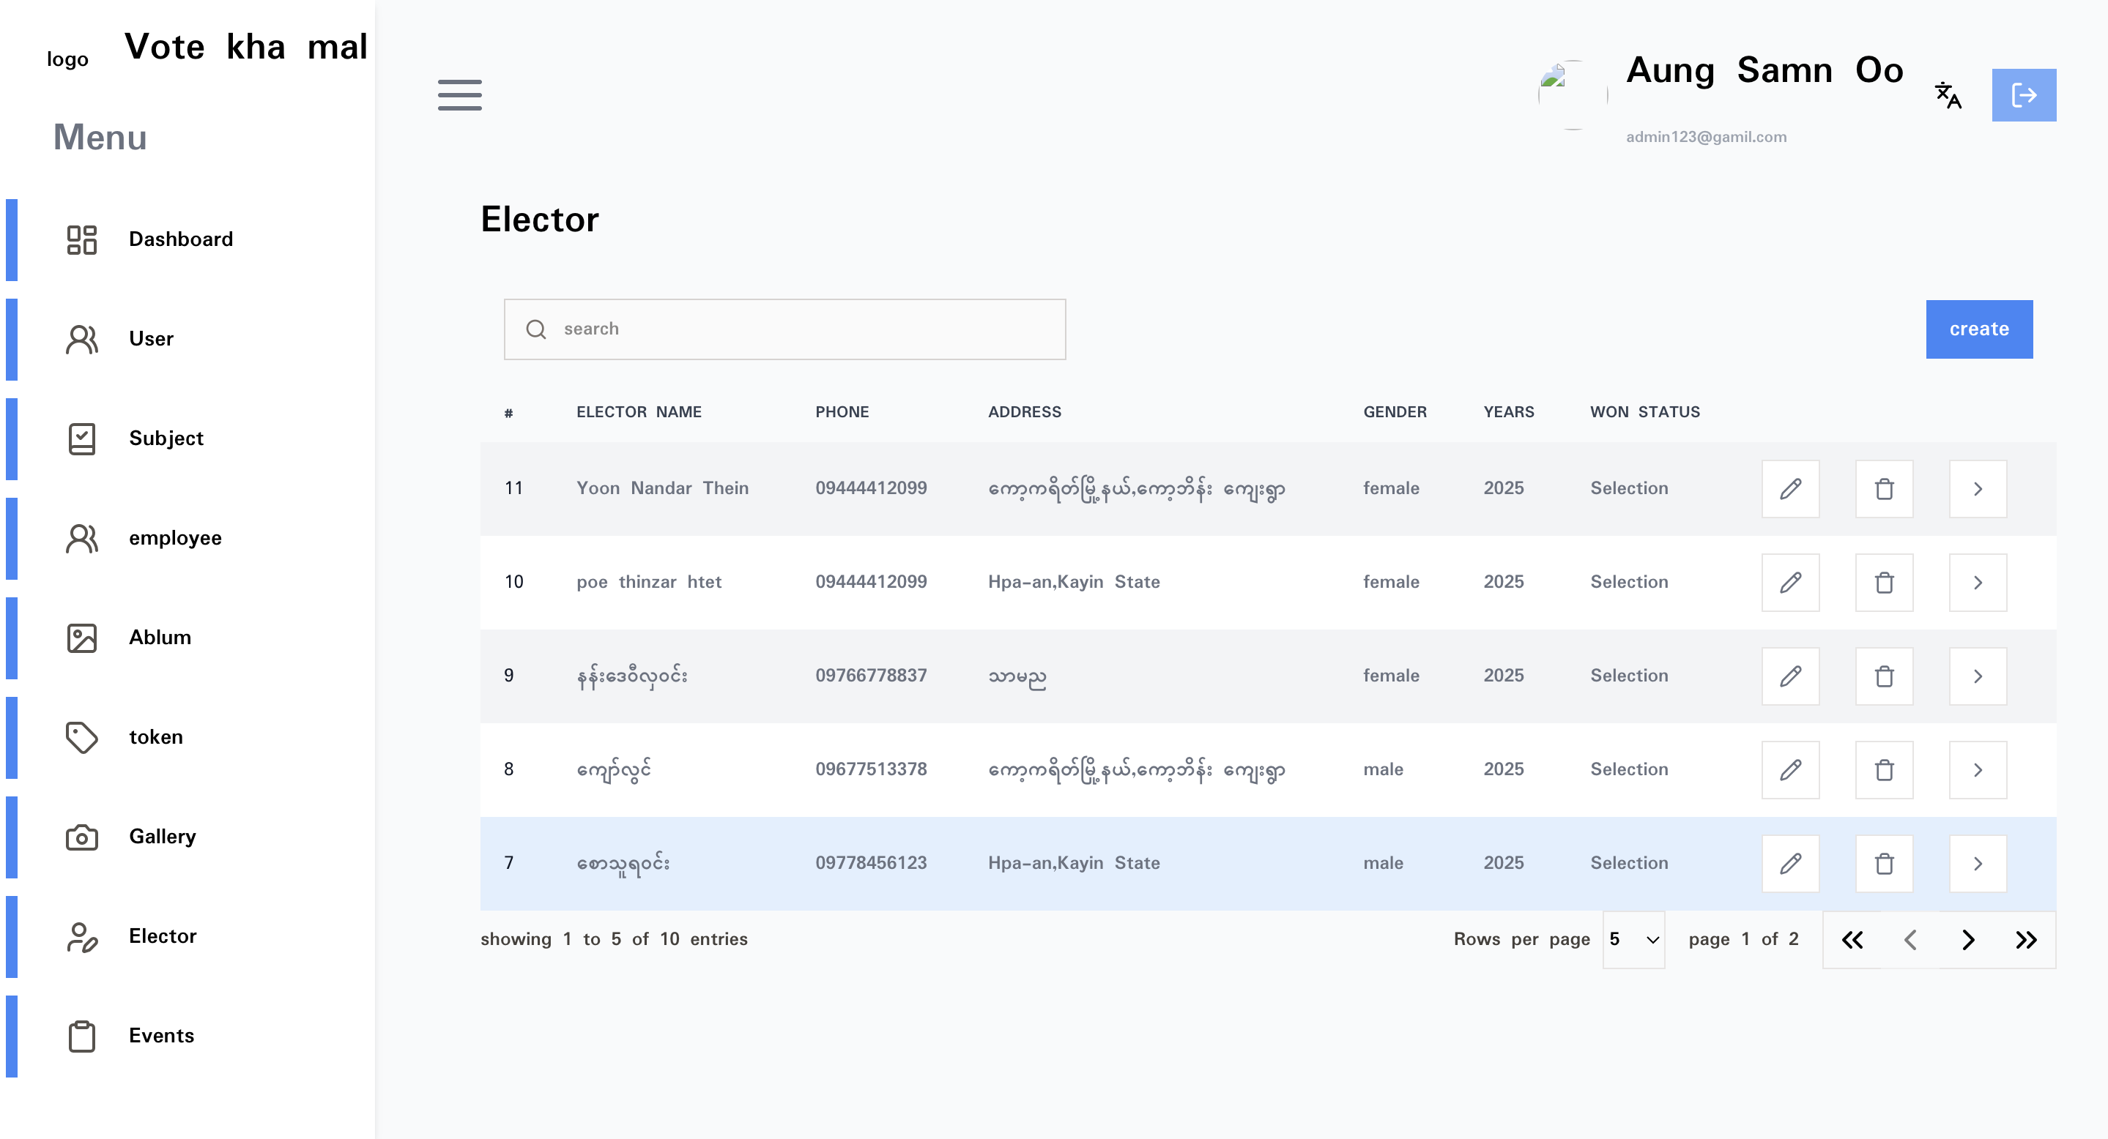Open the Events sidebar item
Screen dimensions: 2108x1139
(161, 1036)
